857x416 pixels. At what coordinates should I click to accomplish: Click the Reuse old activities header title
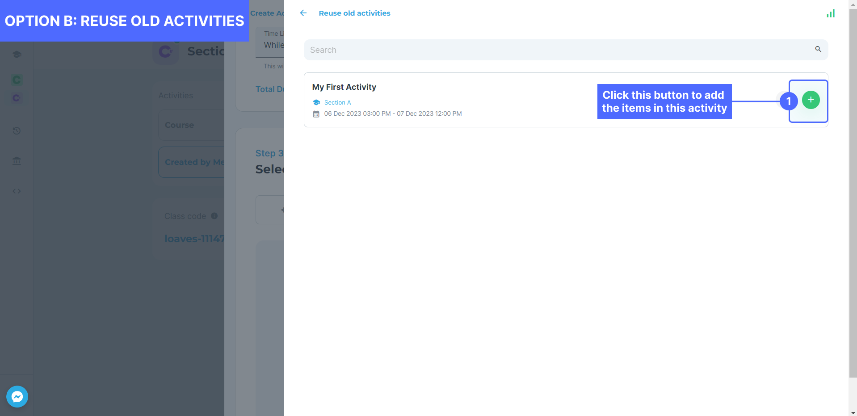[354, 13]
